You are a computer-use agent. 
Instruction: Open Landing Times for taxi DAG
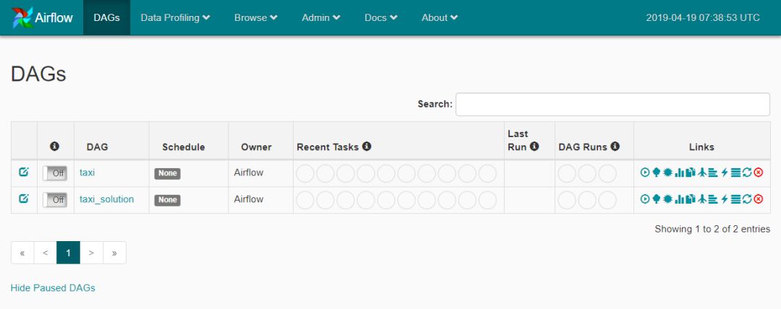coord(702,172)
